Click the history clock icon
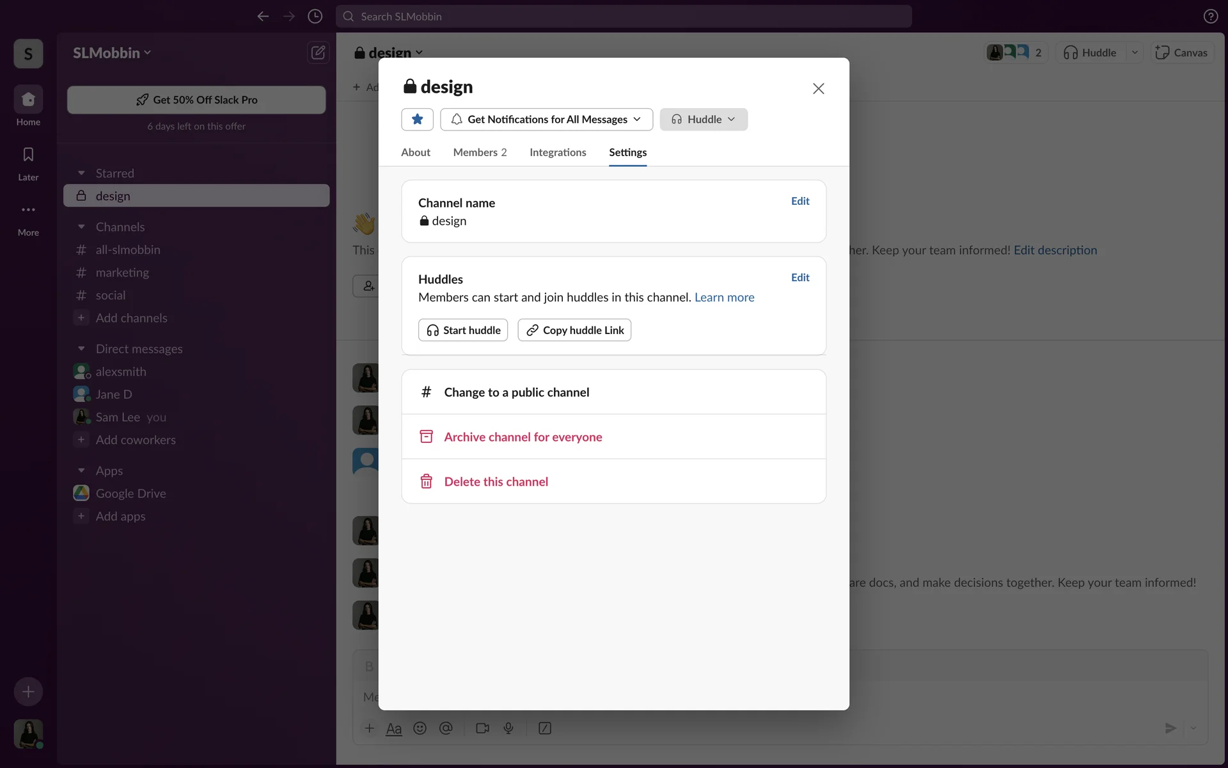 coord(315,17)
